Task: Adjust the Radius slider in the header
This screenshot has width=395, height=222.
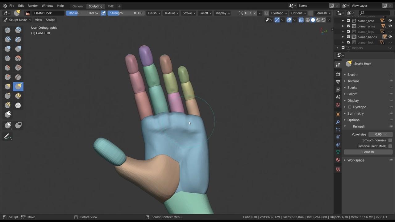Action: [x=83, y=13]
